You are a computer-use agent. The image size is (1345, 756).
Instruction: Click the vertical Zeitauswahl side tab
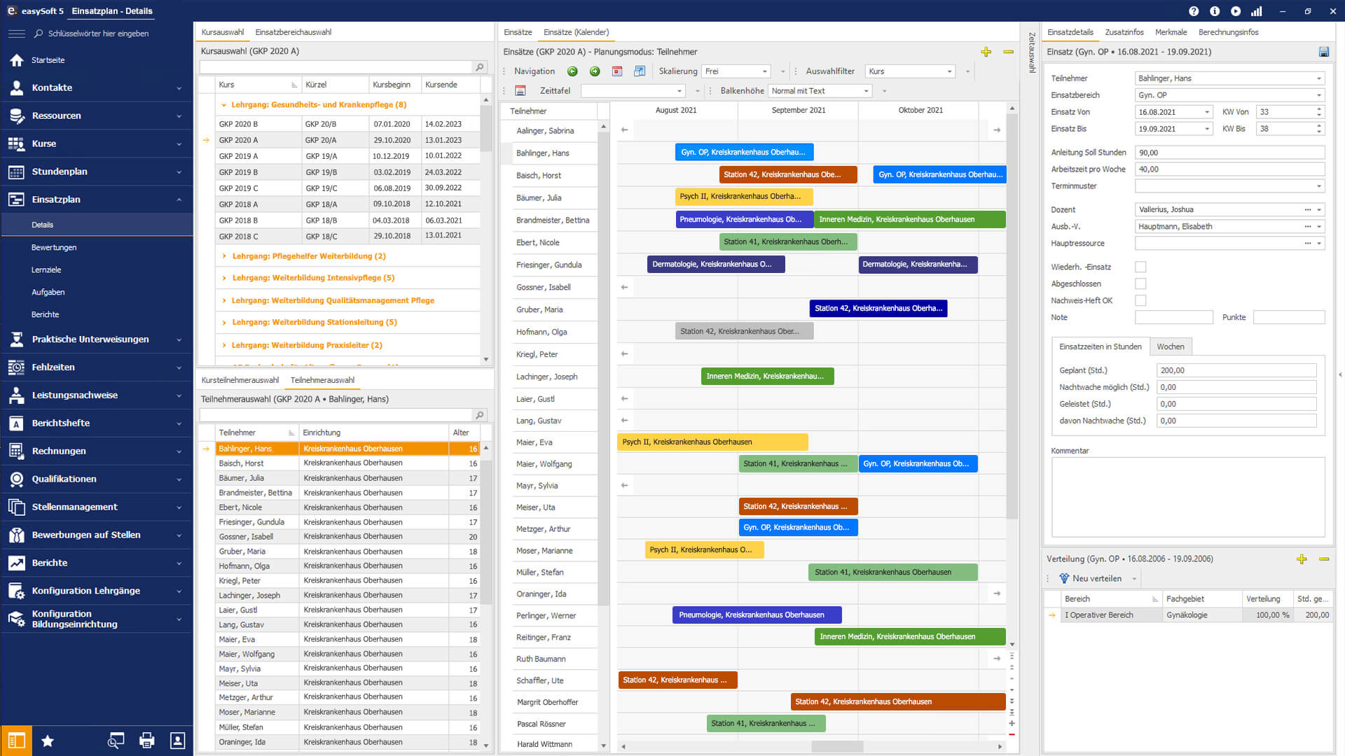1031,52
